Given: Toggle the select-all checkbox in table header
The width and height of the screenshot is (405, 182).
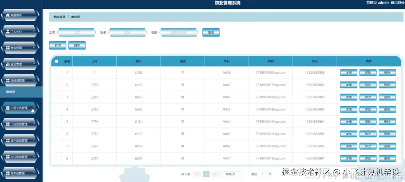Looking at the screenshot, I should 57,61.
